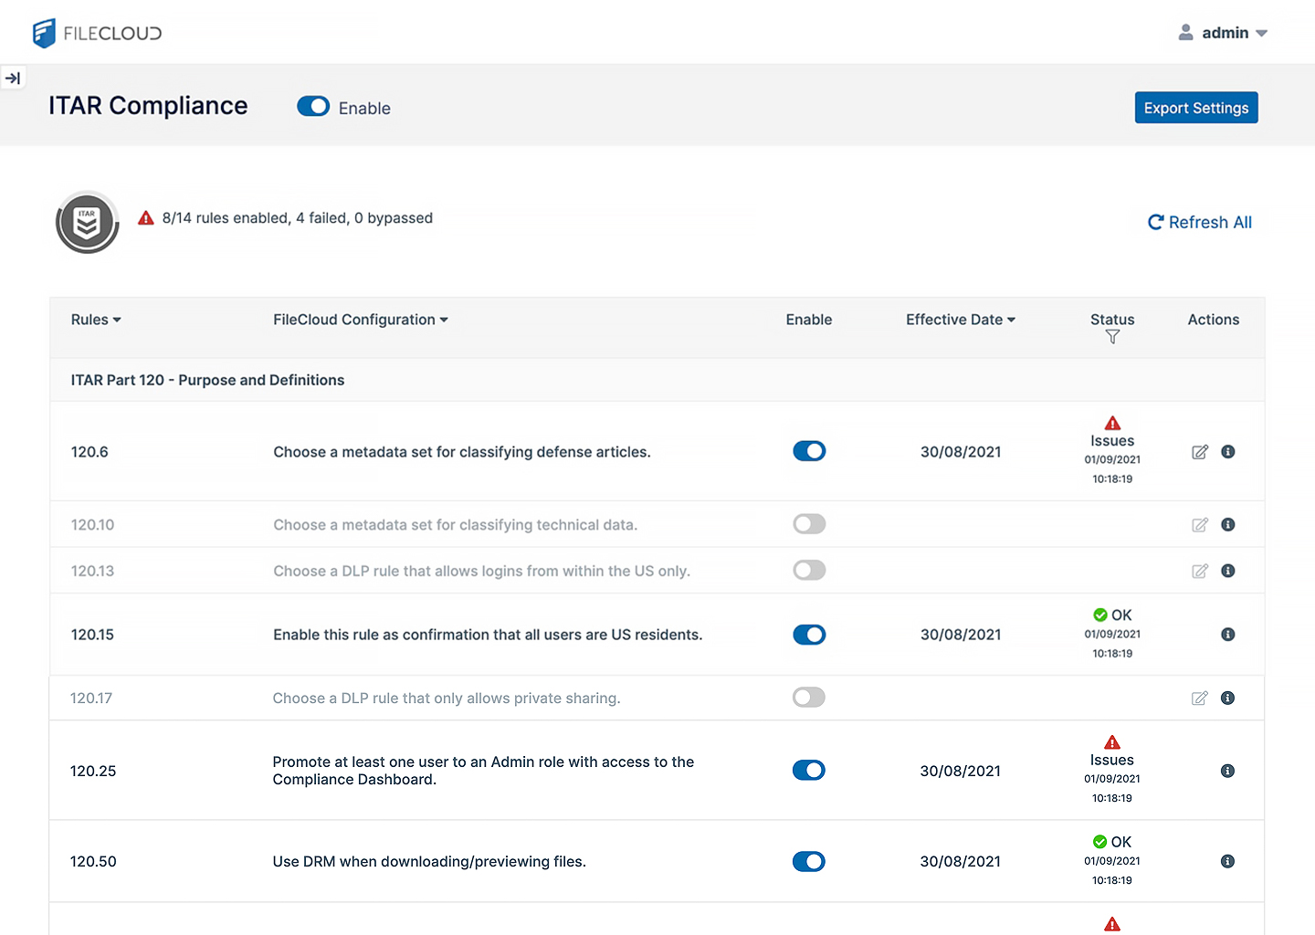
Task: Open info icon for rule 120.13
Action: (x=1228, y=571)
